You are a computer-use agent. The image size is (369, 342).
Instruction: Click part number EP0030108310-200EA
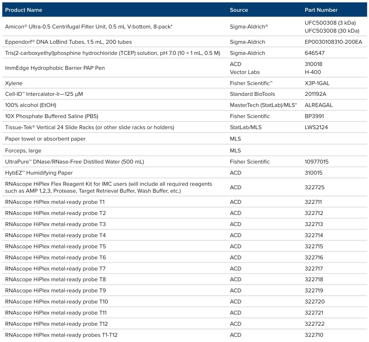click(x=334, y=42)
